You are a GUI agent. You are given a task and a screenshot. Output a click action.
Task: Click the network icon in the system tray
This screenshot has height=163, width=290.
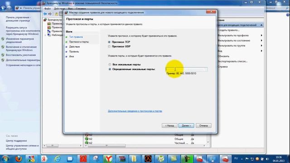(252, 159)
